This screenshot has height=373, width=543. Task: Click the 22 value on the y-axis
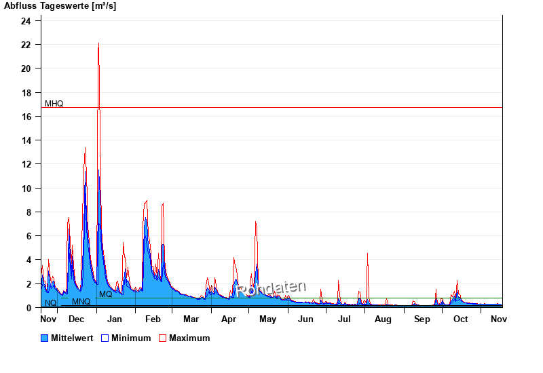(x=26, y=45)
